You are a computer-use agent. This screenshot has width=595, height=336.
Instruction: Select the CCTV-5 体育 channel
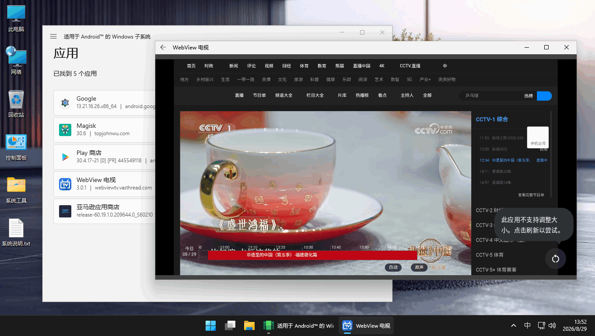(490, 255)
